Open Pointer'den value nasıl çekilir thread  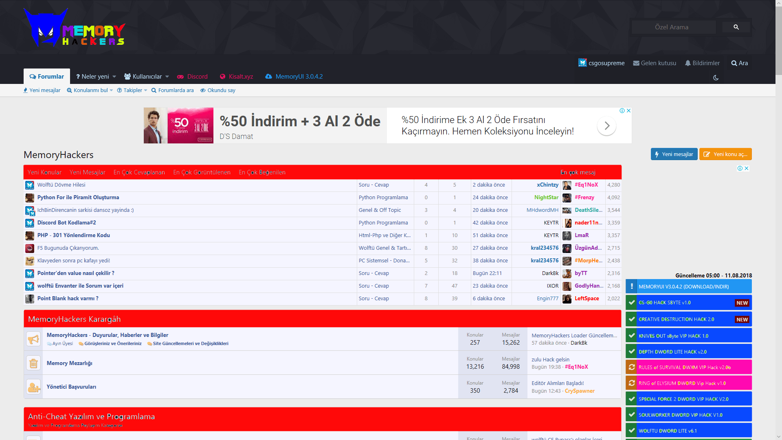coord(76,273)
